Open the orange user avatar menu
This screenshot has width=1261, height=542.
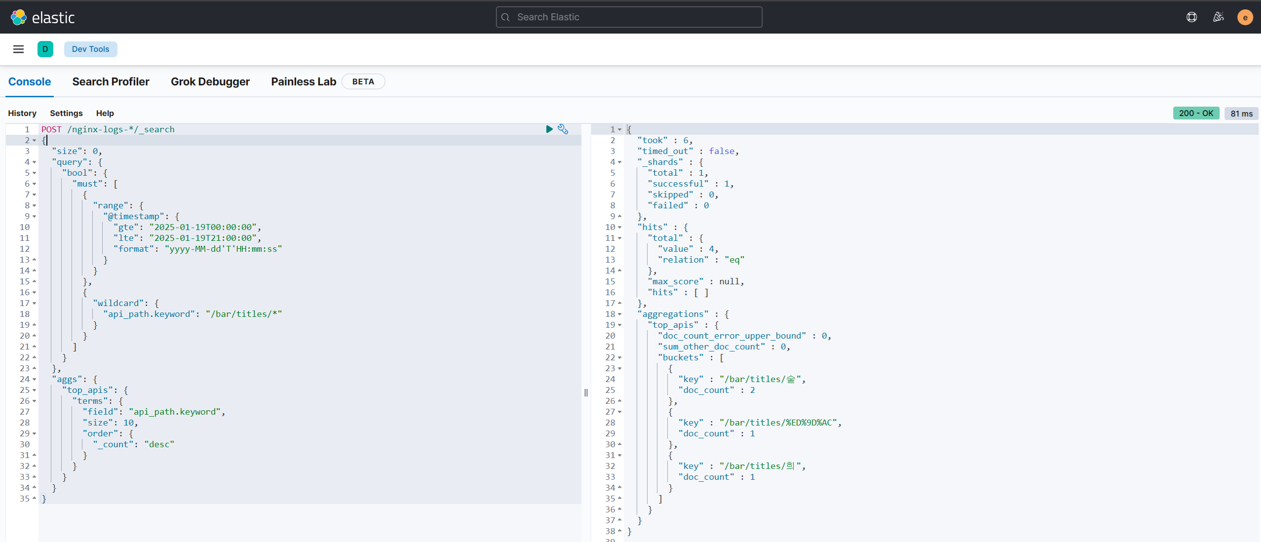click(x=1245, y=17)
